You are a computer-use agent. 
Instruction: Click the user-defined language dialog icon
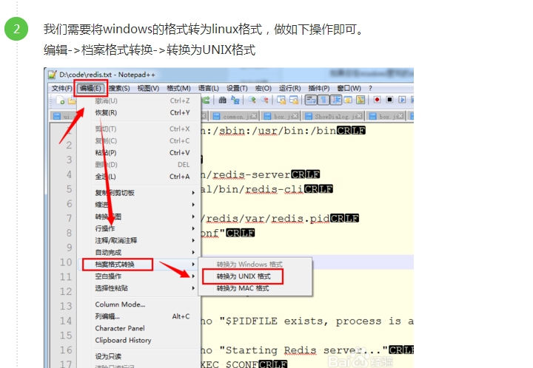coord(348,100)
